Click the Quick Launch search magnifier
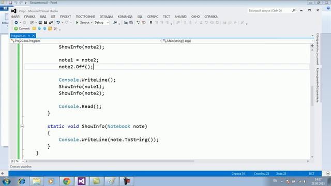The image size is (331, 186). (x=294, y=10)
